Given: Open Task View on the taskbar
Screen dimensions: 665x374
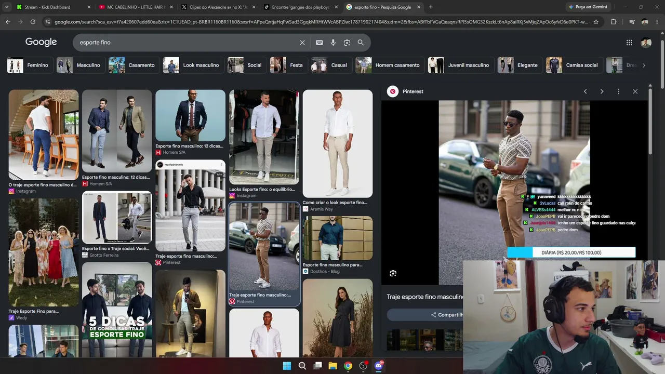Looking at the screenshot, I should point(317,366).
